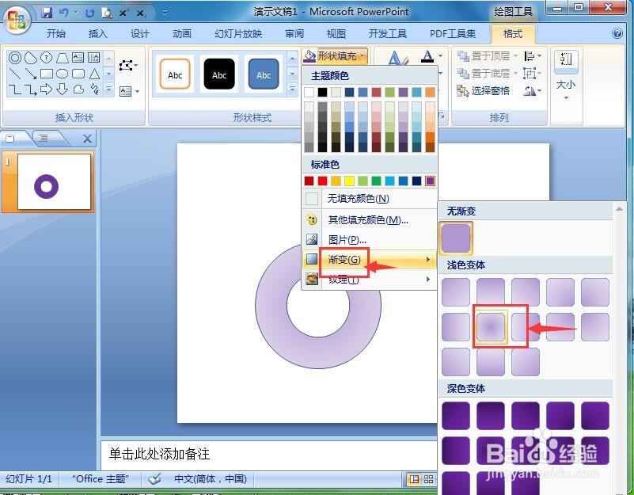The image size is (634, 495).
Task: Open the 选择窗格 selection pane
Action: coord(483,91)
